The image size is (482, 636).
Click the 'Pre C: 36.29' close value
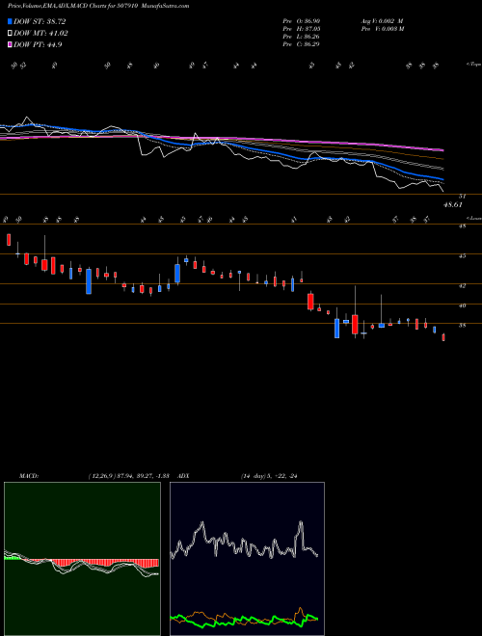click(x=302, y=44)
